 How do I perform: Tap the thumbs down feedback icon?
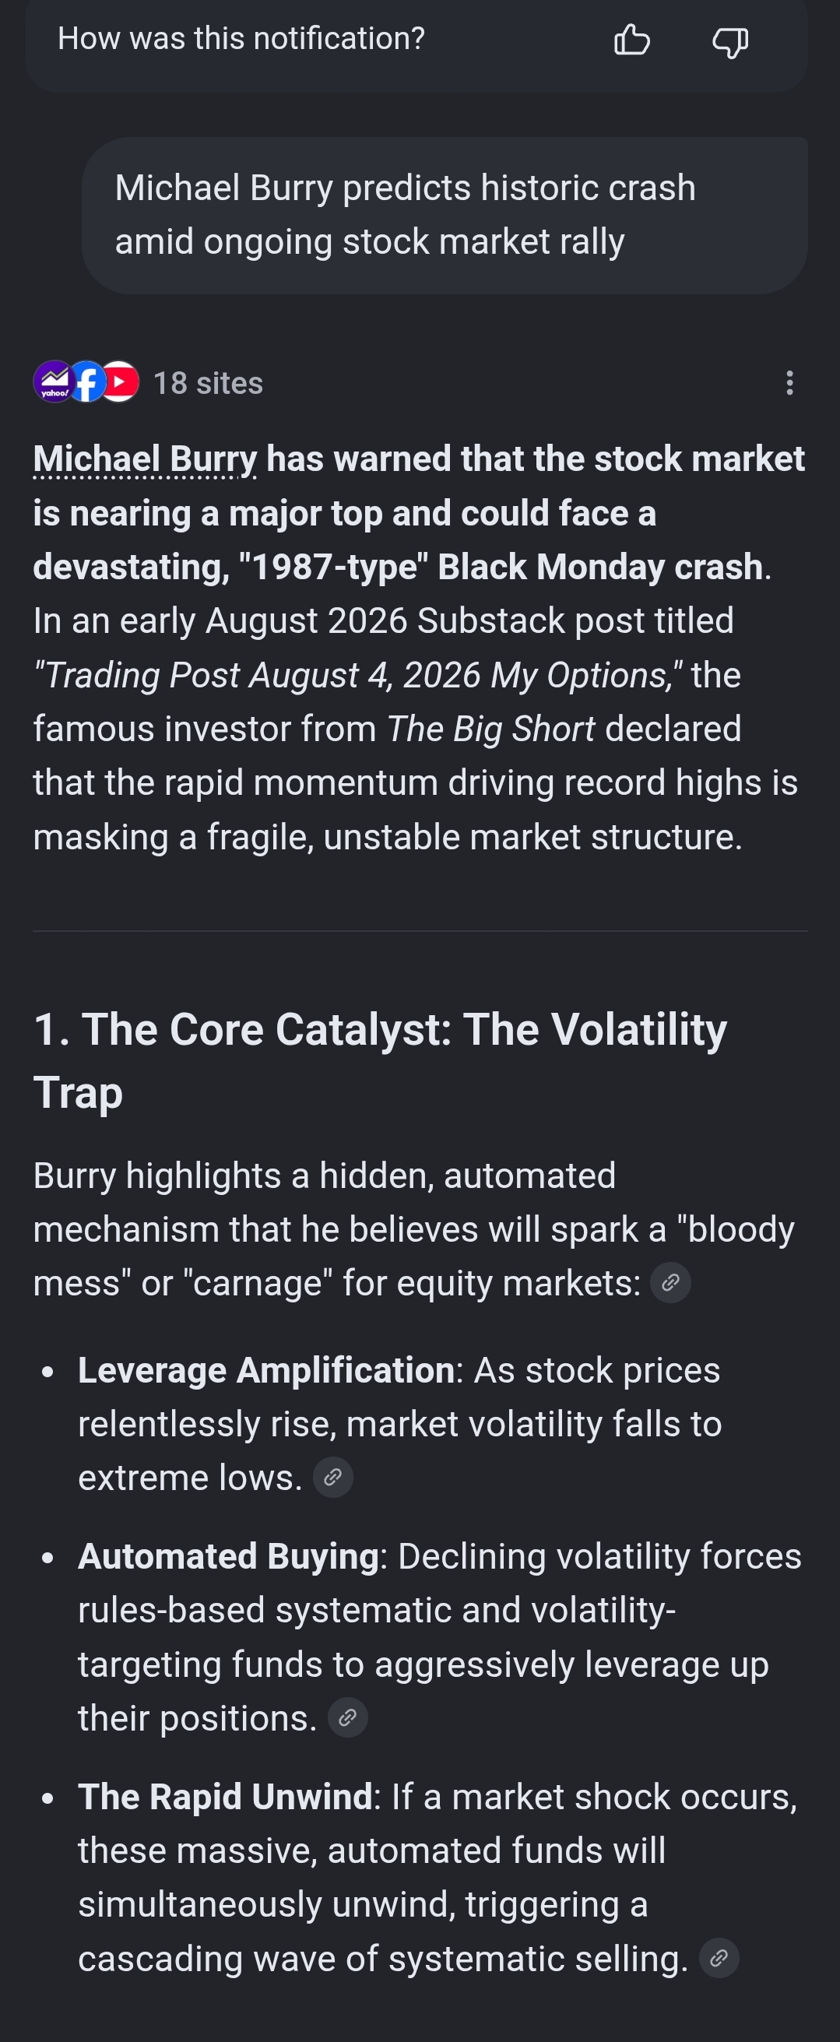(x=730, y=40)
